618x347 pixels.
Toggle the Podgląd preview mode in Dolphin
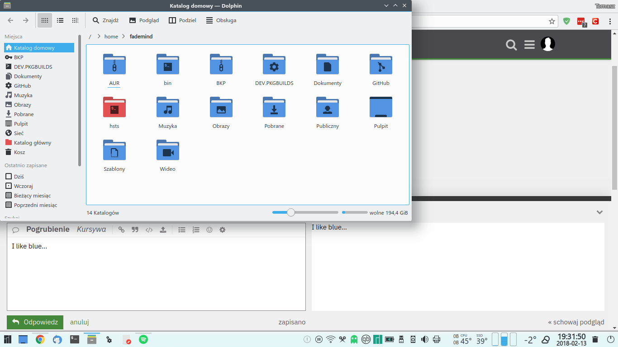144,20
